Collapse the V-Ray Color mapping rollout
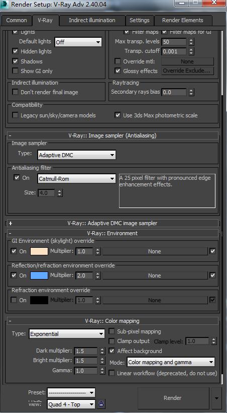This screenshot has width=227, height=413. click(113, 321)
